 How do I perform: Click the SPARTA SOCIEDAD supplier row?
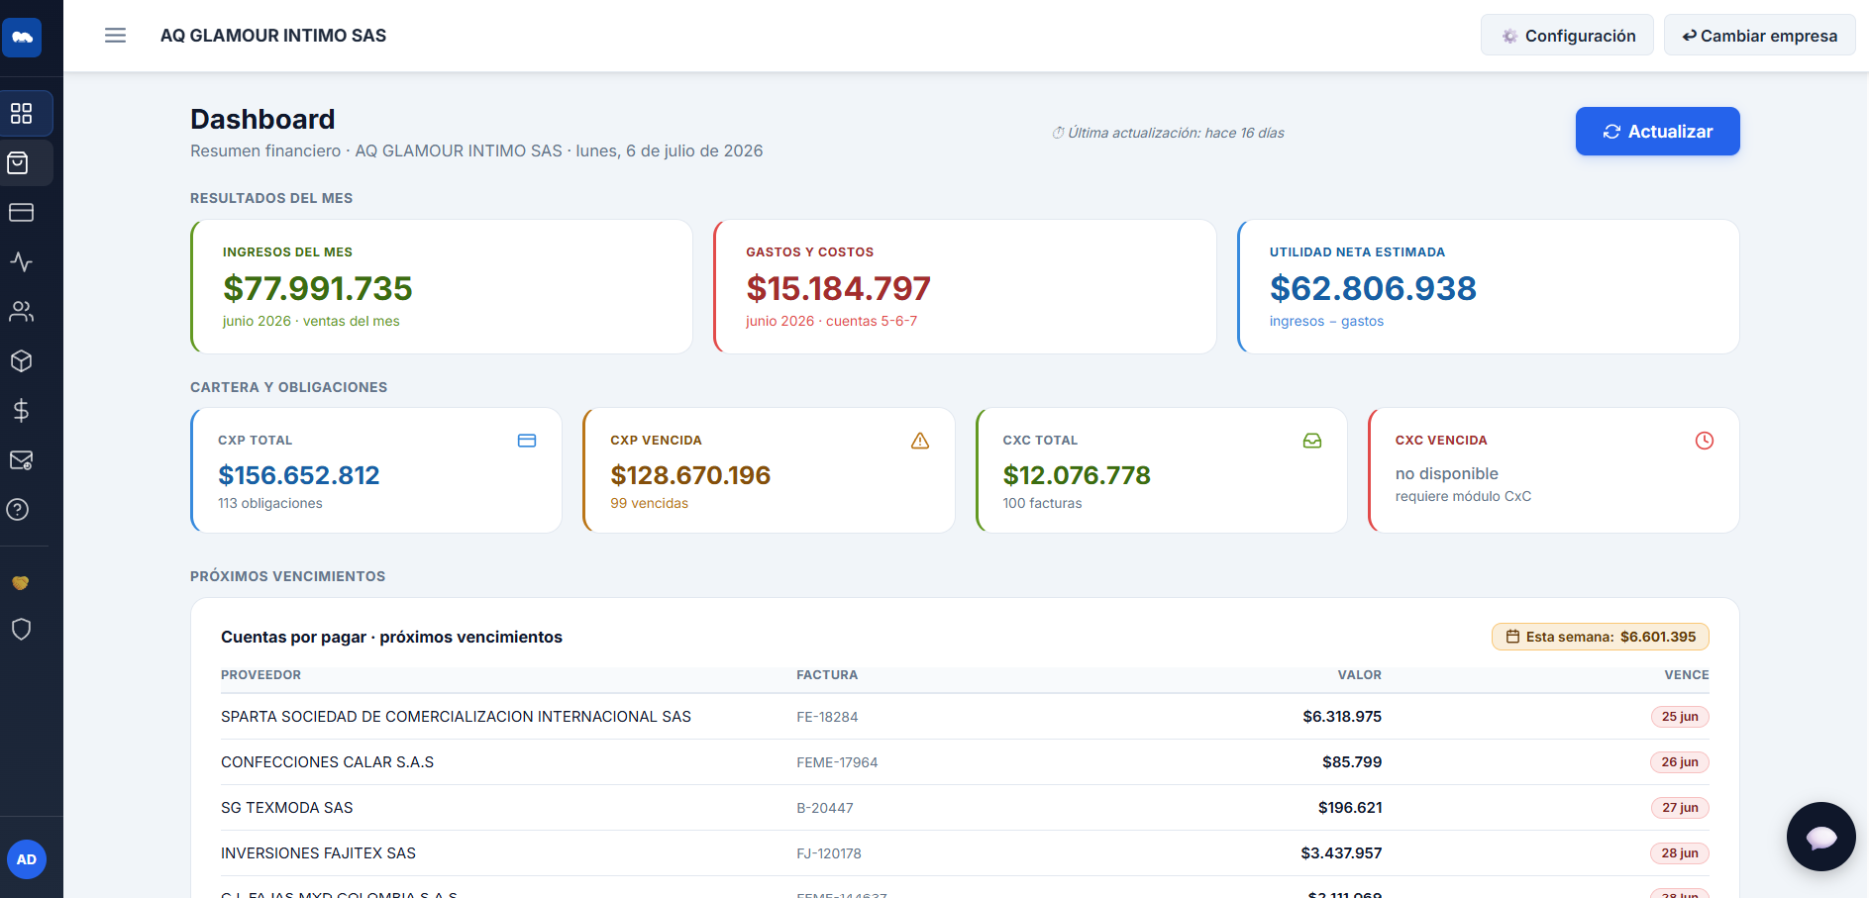965,717
